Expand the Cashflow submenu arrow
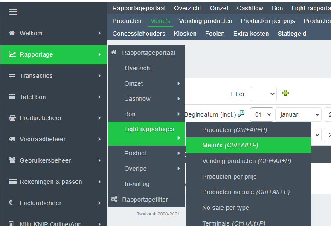331x226 pixels. point(179,99)
